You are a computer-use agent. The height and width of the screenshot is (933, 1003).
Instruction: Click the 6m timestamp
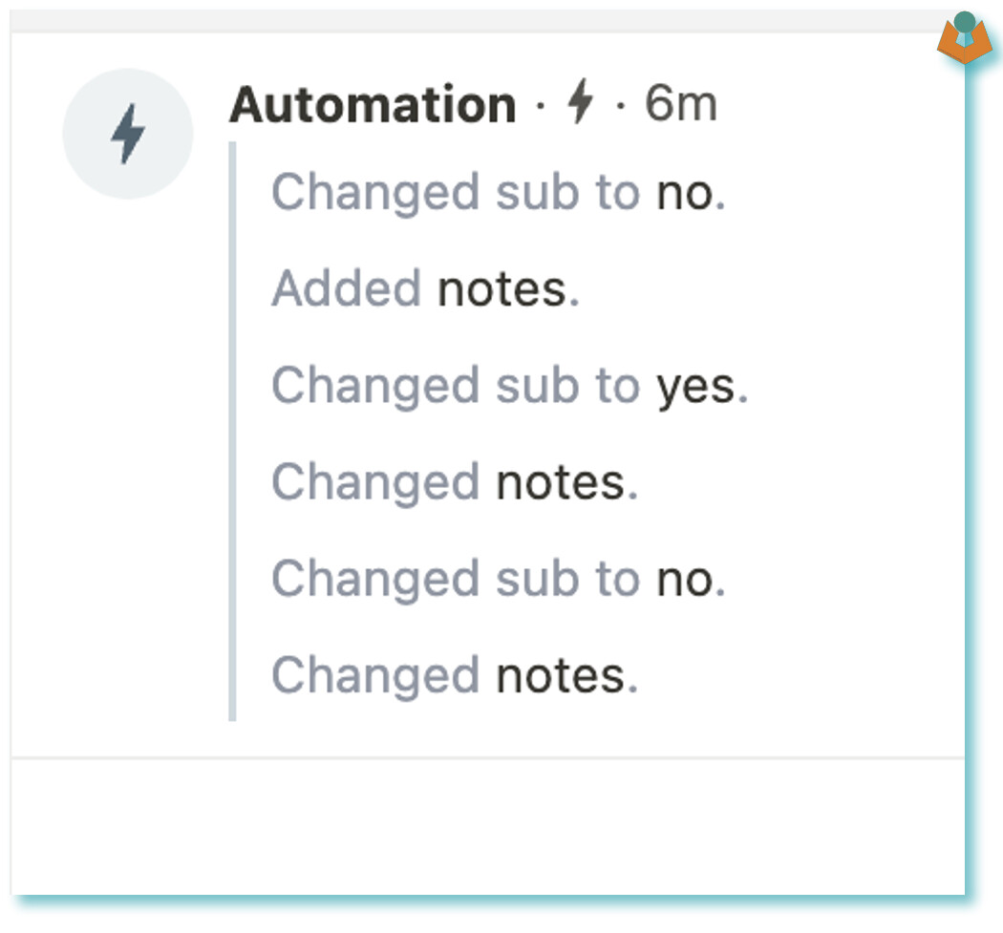681,103
